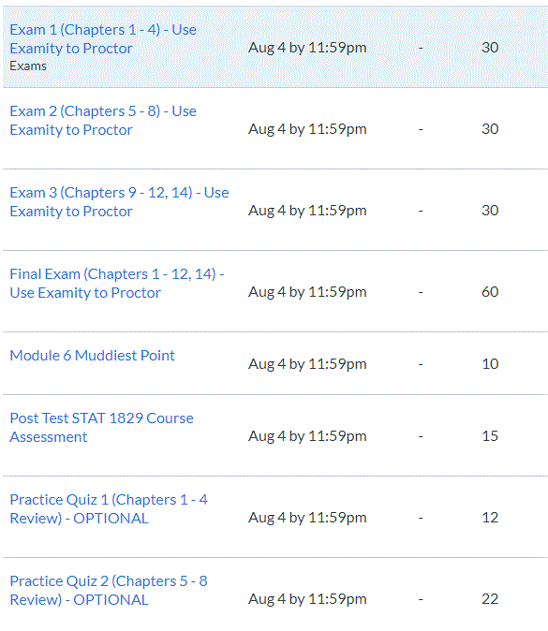Viewport: 548px width, 631px height.
Task: Open Practice Quiz 2 (Chapters 5 - 8 Review)
Action: (109, 590)
